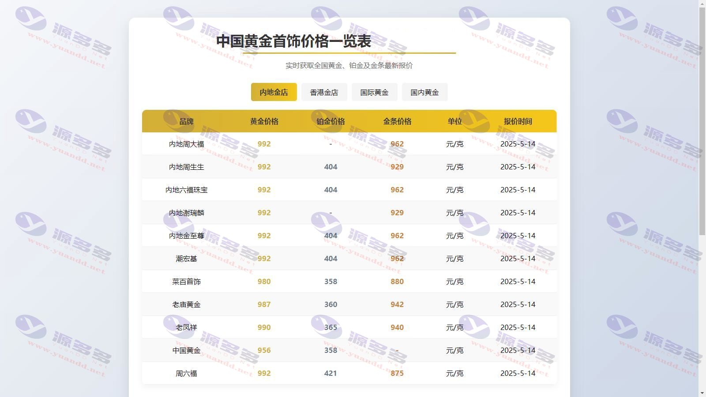
Task: Click gold price 980 for 菜百首饰
Action: pos(264,281)
